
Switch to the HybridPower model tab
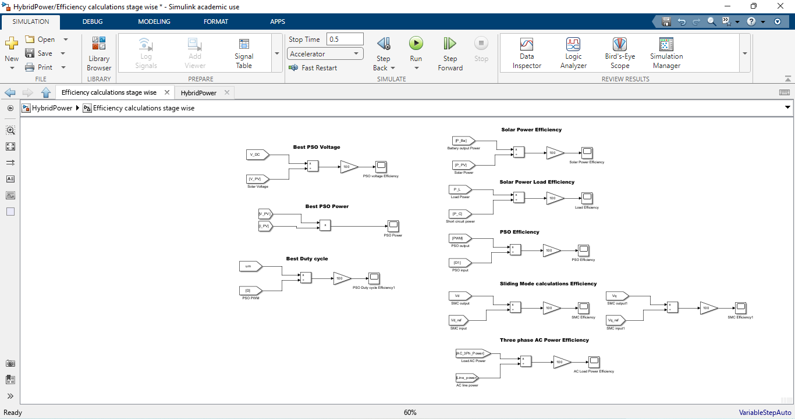tap(198, 93)
